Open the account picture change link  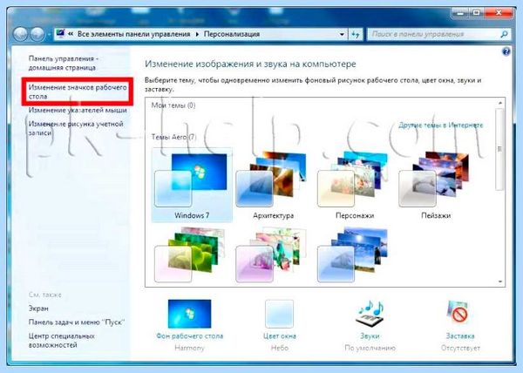tap(76, 128)
